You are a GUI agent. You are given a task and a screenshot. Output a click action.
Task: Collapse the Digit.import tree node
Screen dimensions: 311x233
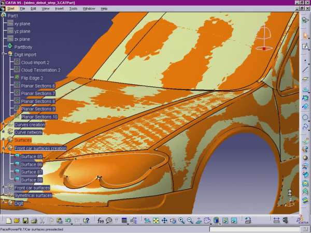[x=4, y=53]
